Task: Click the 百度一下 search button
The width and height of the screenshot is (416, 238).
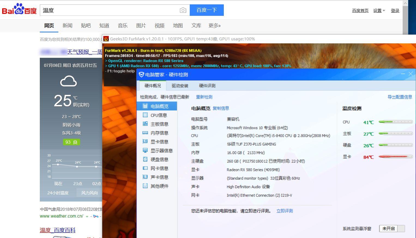Action: tap(207, 10)
